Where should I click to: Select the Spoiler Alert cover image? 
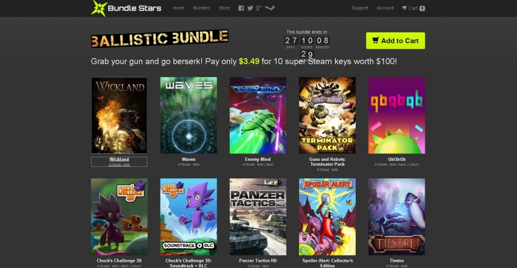(x=328, y=217)
